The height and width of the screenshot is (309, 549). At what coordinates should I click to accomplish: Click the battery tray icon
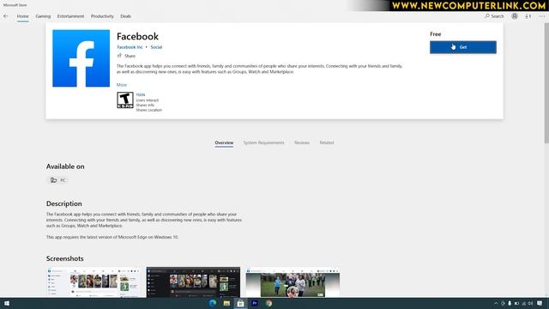tap(516, 303)
